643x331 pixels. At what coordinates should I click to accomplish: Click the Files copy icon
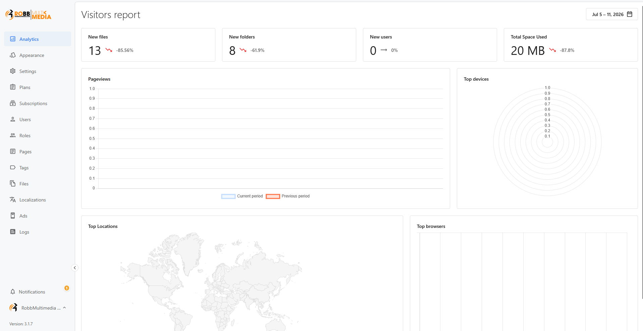(13, 183)
